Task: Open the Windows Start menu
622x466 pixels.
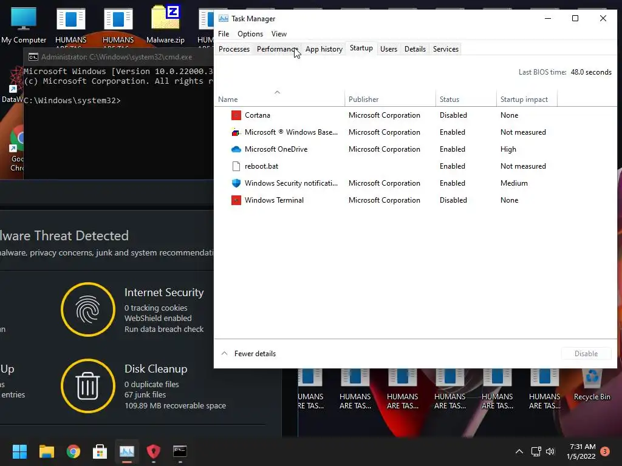Action: (x=19, y=451)
